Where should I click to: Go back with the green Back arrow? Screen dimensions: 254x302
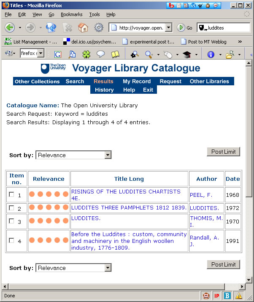10,27
